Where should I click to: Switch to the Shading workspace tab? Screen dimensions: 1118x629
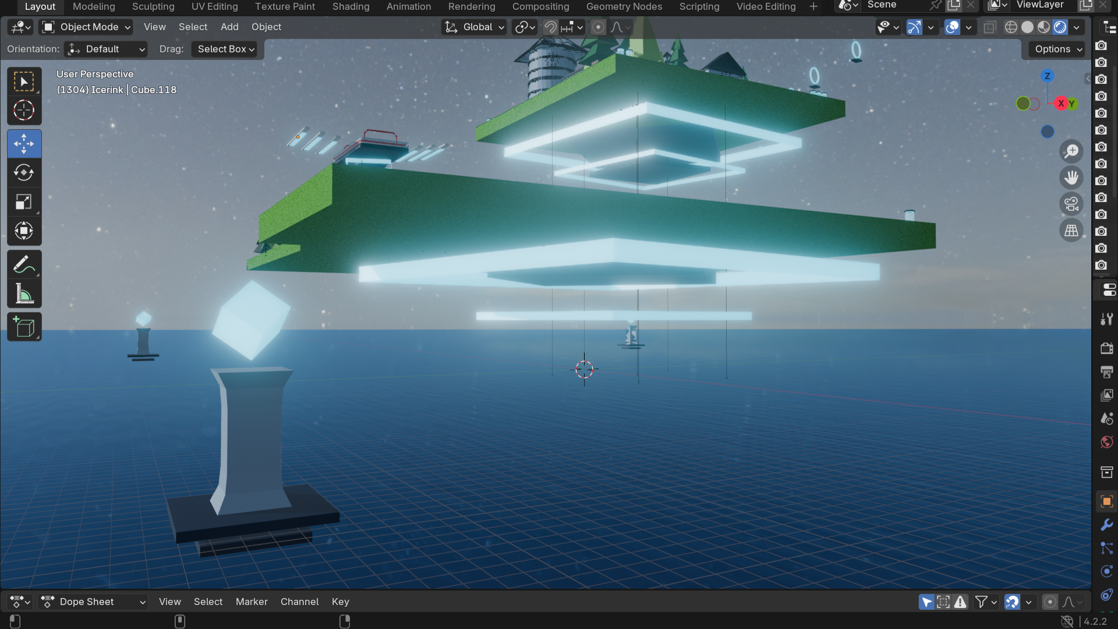coord(351,6)
